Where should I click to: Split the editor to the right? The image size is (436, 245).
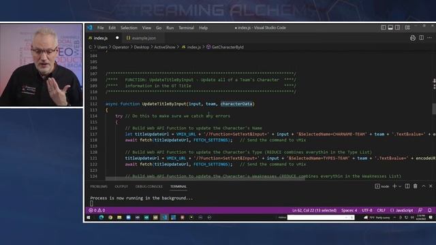pos(422,37)
